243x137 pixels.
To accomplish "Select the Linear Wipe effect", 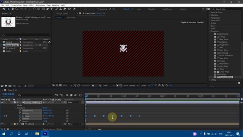I will pos(224,72).
